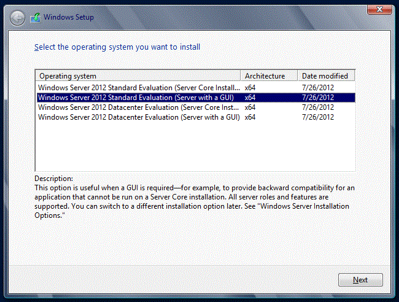This screenshot has height=302, width=399.
Task: Click the back arrow button
Action: tap(17, 18)
